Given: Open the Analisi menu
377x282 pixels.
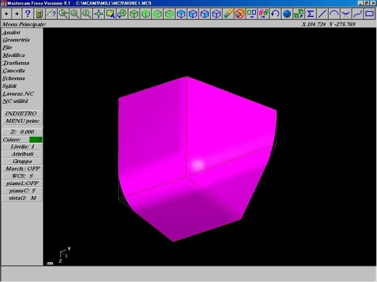Looking at the screenshot, I should pyautogui.click(x=11, y=33).
